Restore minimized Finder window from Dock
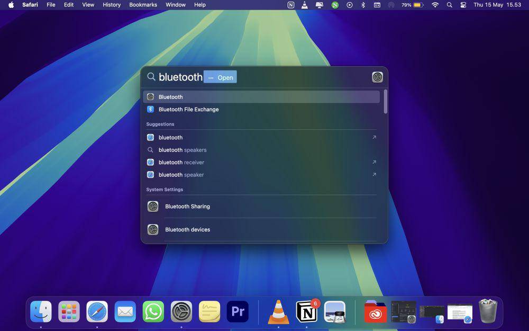The image size is (529, 331). pos(432,313)
